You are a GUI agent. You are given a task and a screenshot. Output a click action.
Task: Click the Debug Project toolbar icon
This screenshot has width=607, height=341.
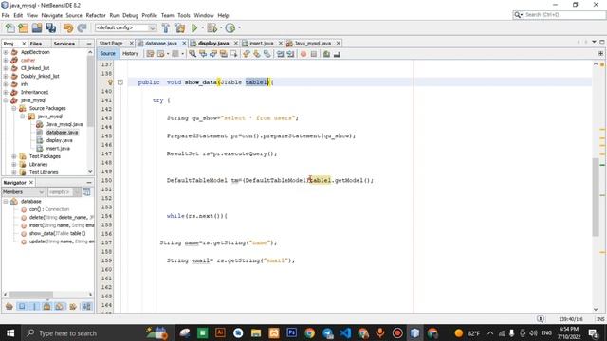(212, 27)
